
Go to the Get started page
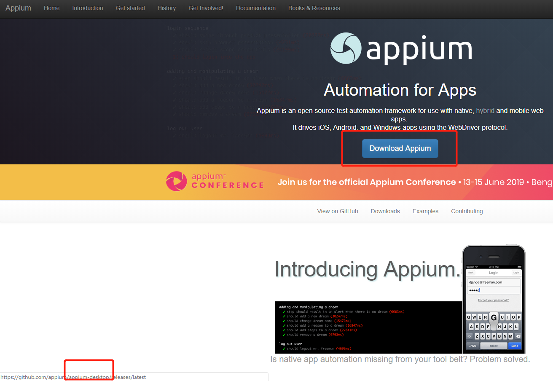coord(130,8)
